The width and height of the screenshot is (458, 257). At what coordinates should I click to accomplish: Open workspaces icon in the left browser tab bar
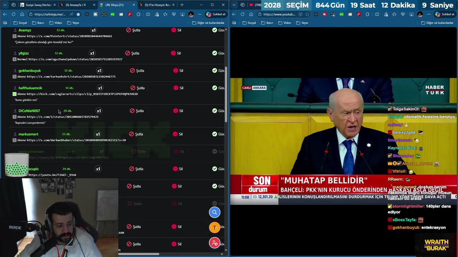13,5
